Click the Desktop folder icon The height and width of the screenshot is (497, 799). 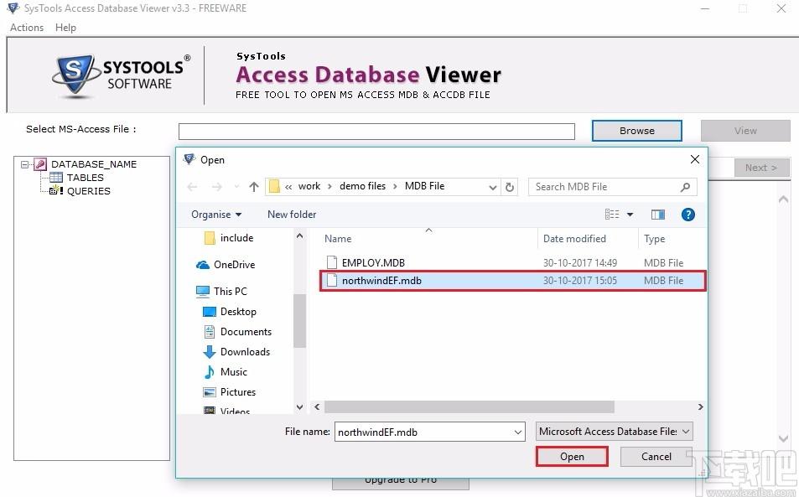[x=210, y=312]
